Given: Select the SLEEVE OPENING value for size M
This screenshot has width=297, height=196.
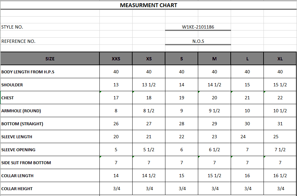Looking at the screenshot, I should [x=214, y=150].
